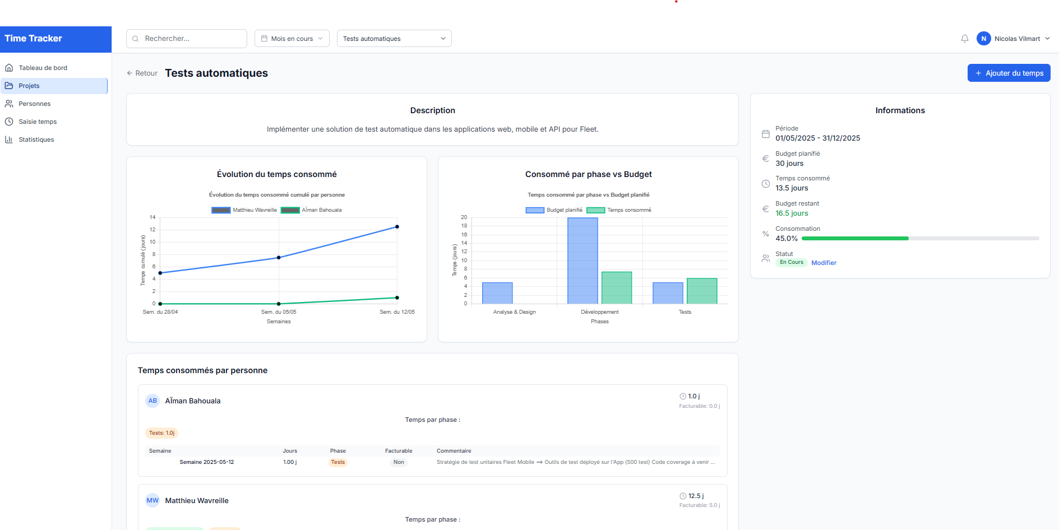Toggle Aïman Bahouala series in line chart legend
Image resolution: width=1059 pixels, height=530 pixels.
[312, 210]
